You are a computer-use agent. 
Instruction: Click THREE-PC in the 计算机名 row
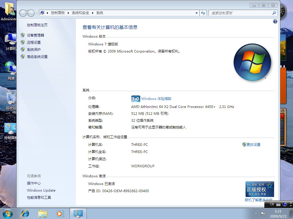(x=139, y=145)
